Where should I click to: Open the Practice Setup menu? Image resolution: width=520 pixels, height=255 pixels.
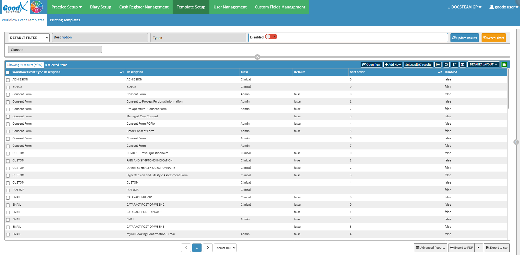67,7
